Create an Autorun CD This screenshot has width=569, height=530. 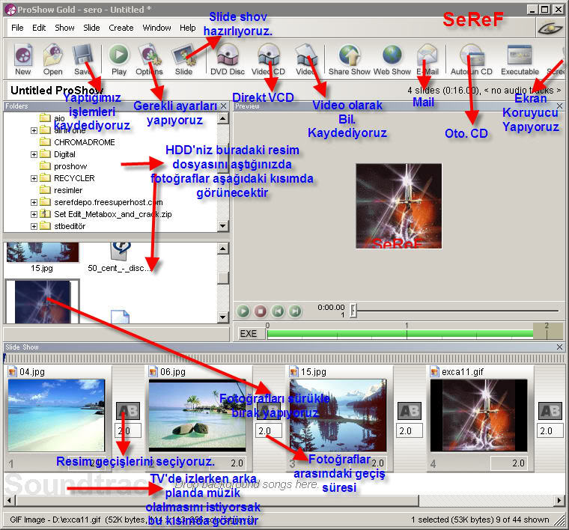472,59
